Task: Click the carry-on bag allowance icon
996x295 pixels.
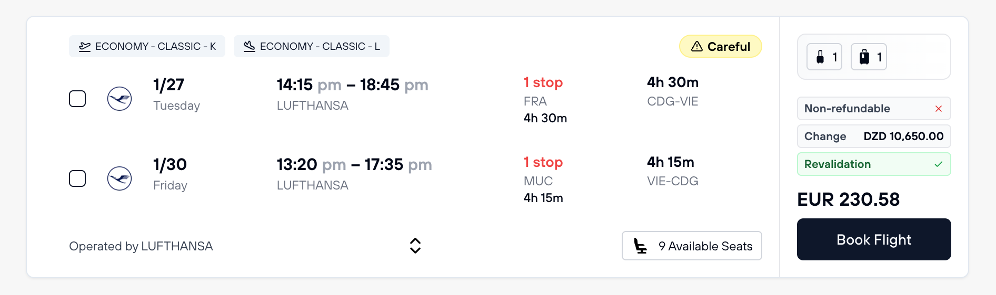Action: pyautogui.click(x=820, y=57)
